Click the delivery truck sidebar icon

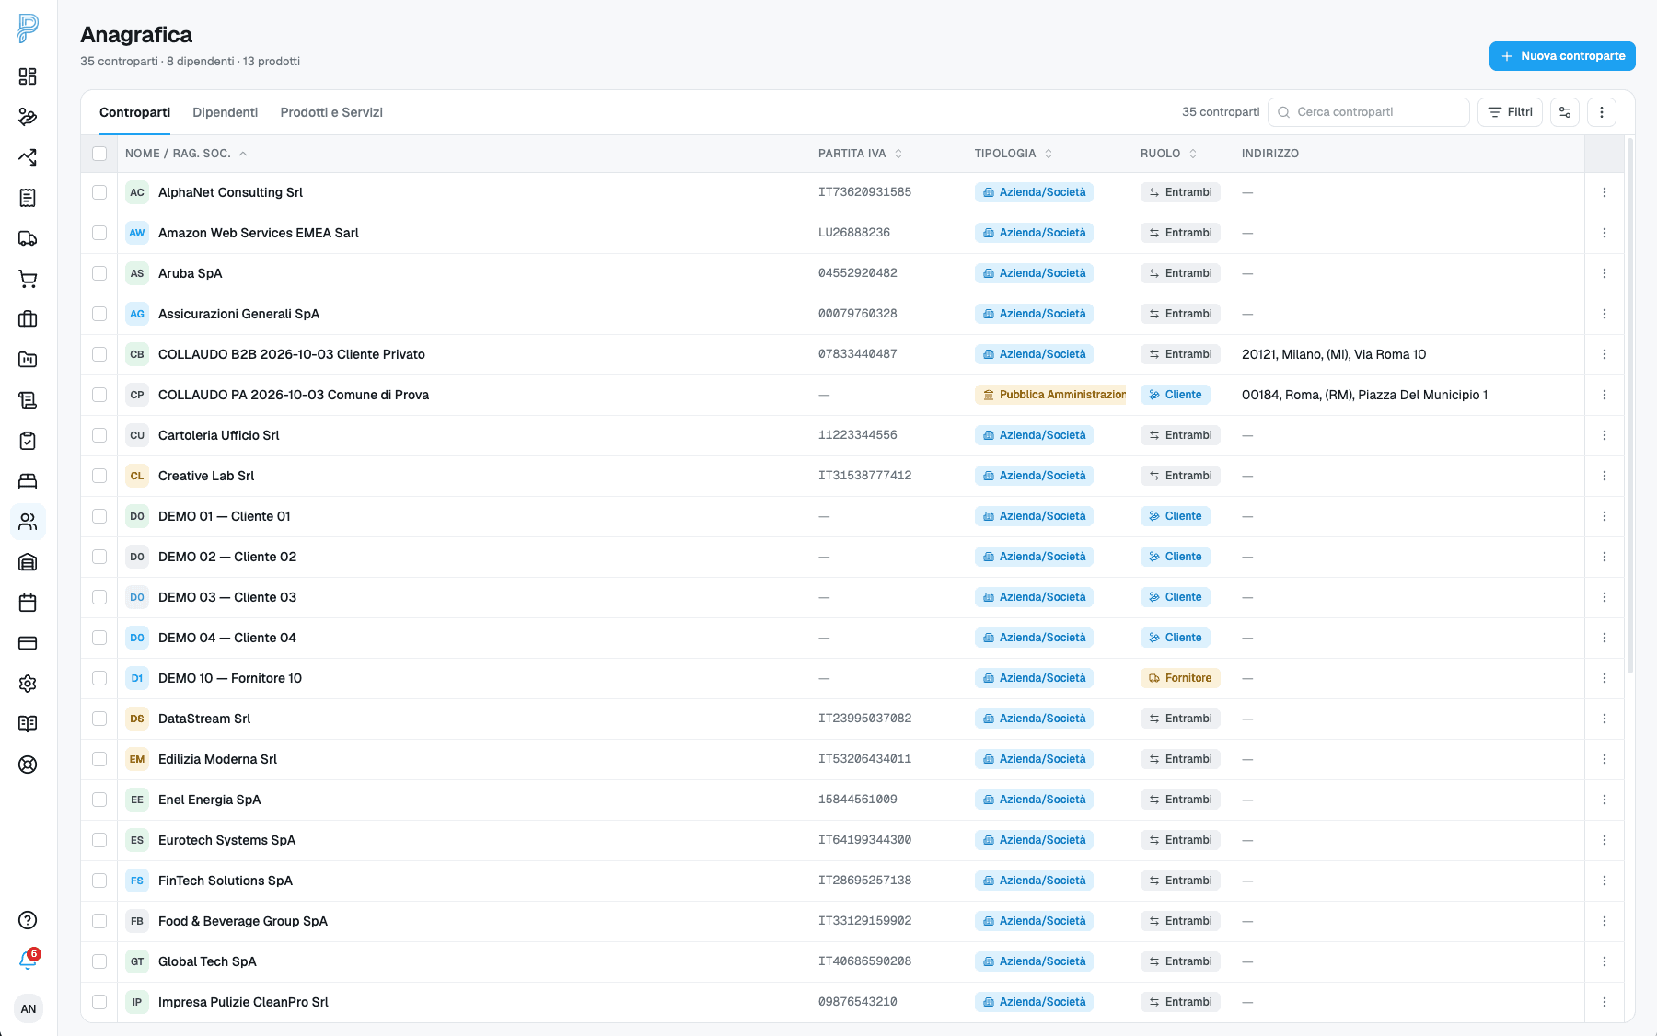(28, 238)
